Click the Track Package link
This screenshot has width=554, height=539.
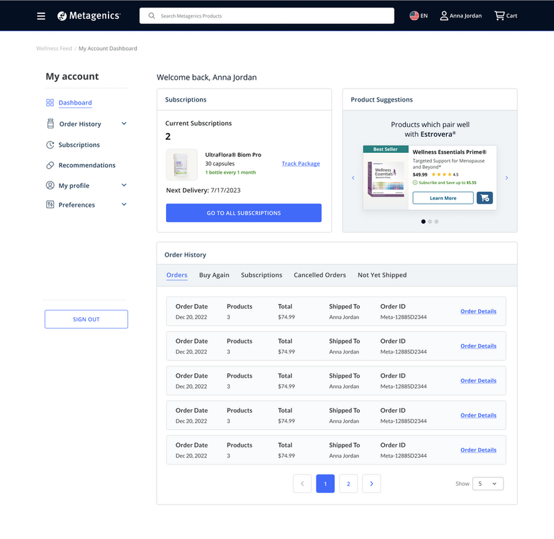click(x=301, y=164)
